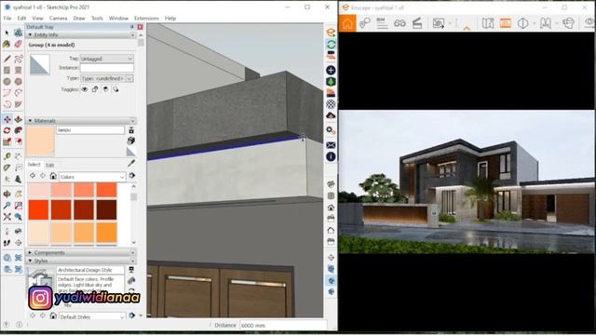
Task: Click the Enscape Home button
Action: coord(347,23)
